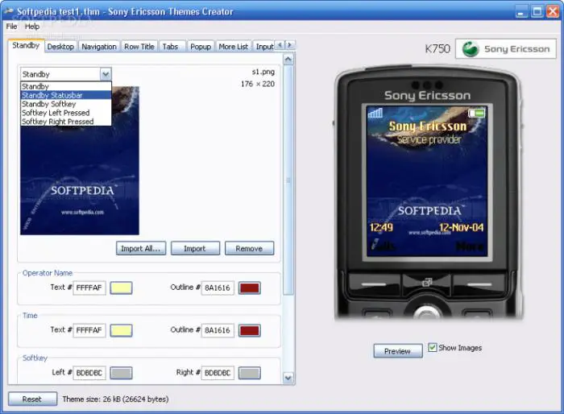This screenshot has height=414, width=564.
Task: Click the Import All... button
Action: click(x=141, y=249)
